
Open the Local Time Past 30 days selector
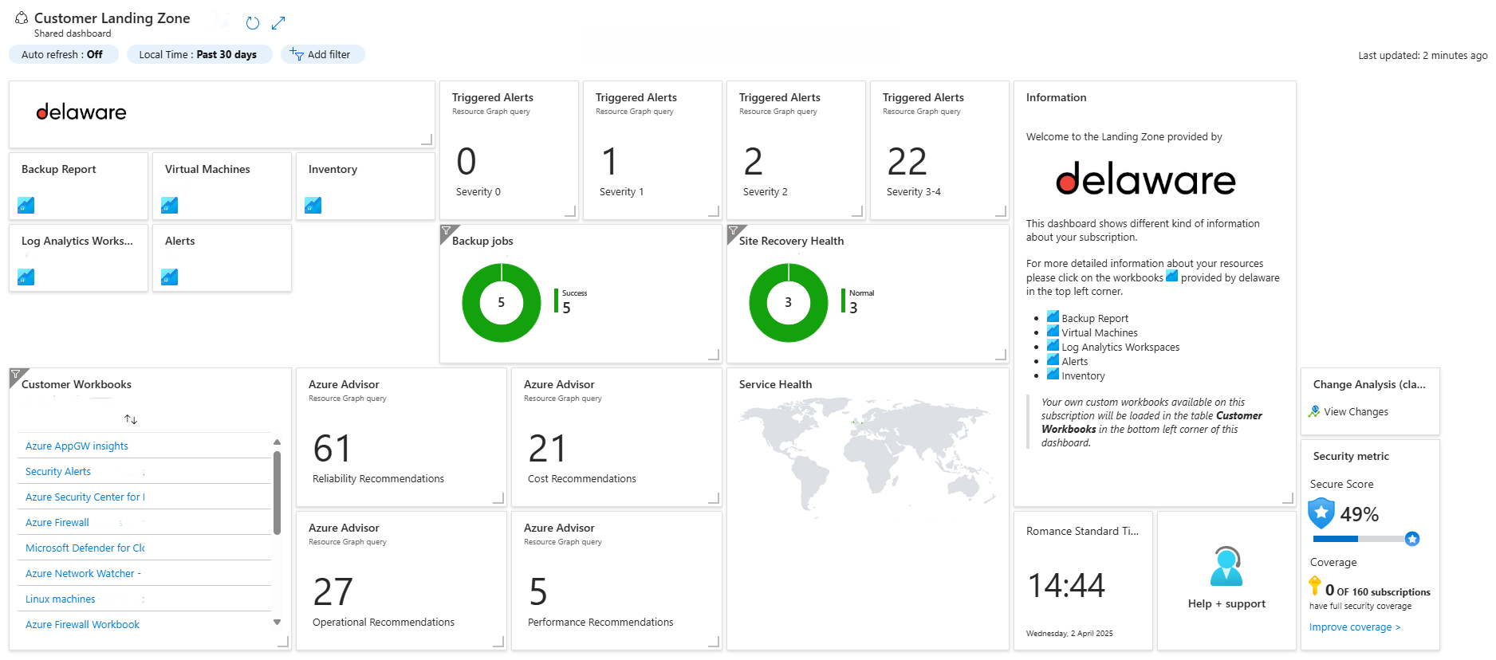[x=199, y=54]
